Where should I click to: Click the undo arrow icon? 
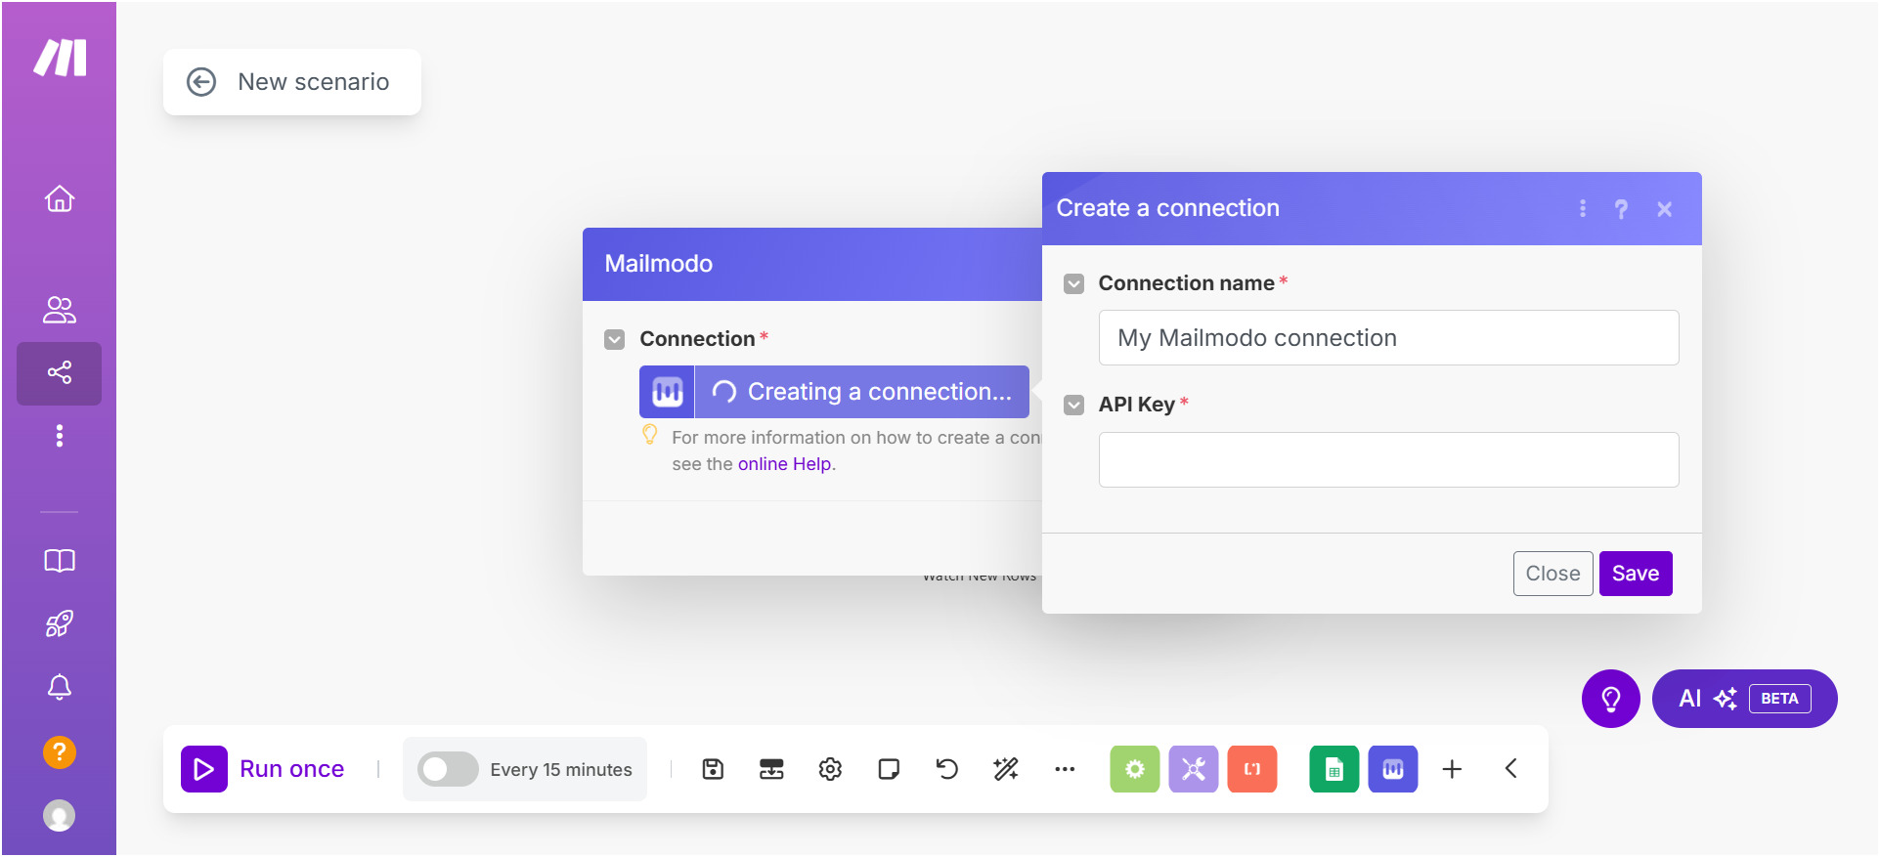947,769
